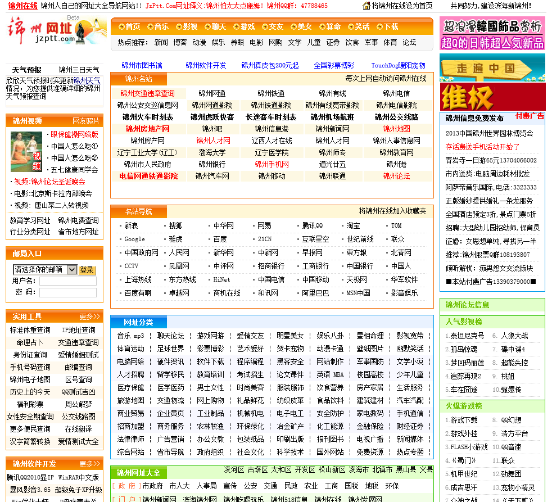Open 法律律师 category link
The image size is (552, 502).
pyautogui.click(x=130, y=439)
